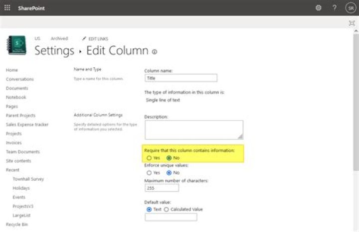Image resolution: width=359 pixels, height=232 pixels.
Task: Open the Recycle Bin link
Action: coord(17,225)
